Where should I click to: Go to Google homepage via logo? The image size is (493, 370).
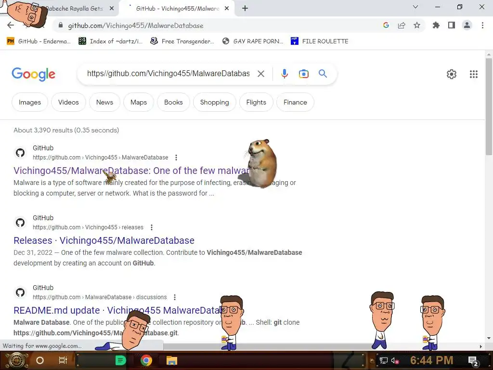click(33, 74)
